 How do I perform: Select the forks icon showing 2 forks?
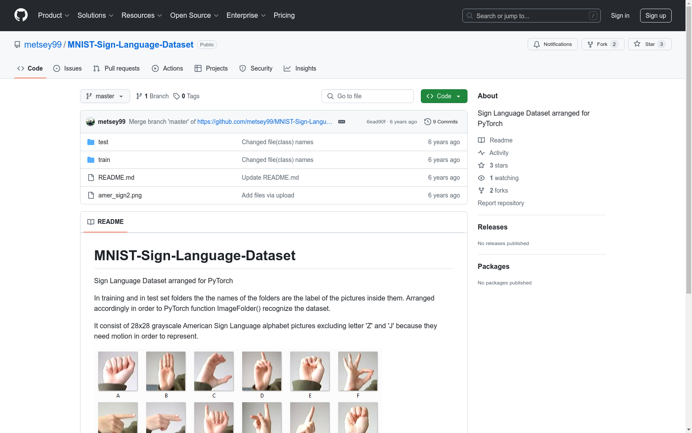coord(481,191)
